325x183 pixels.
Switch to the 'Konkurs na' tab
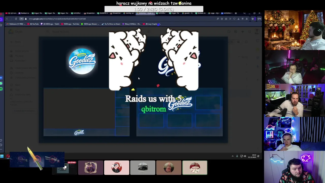24,13
